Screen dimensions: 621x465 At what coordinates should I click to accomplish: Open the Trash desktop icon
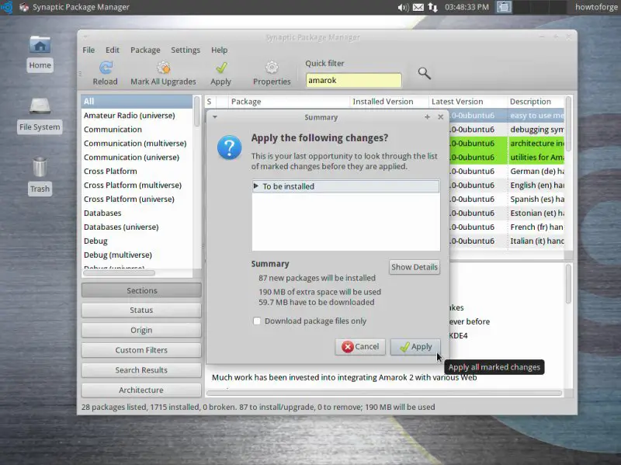tap(40, 167)
